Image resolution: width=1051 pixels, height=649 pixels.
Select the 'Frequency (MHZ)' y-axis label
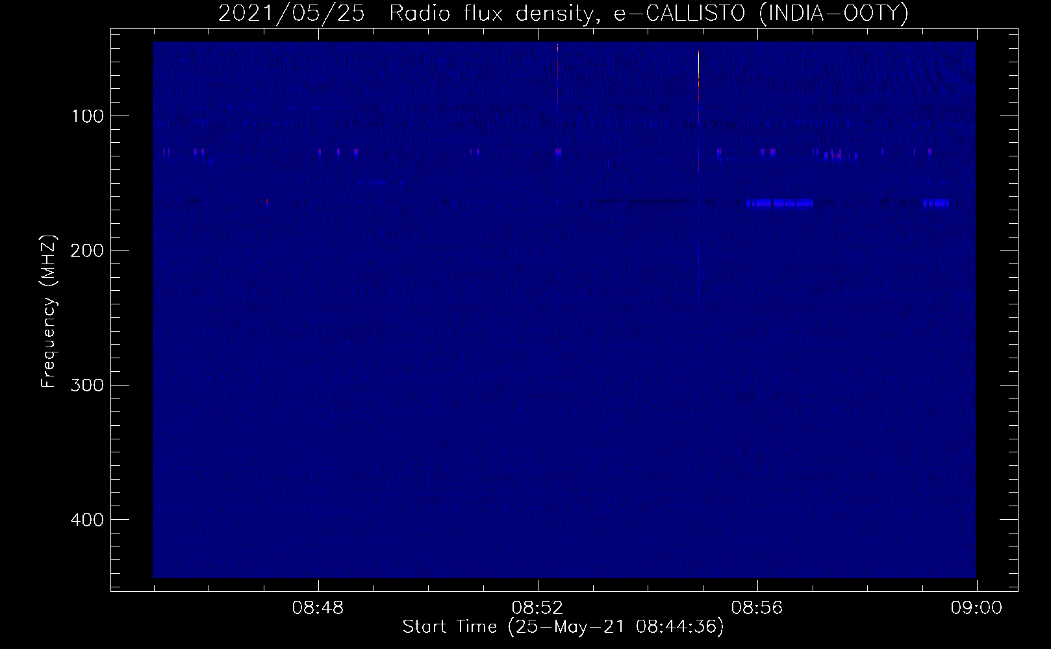coord(49,312)
